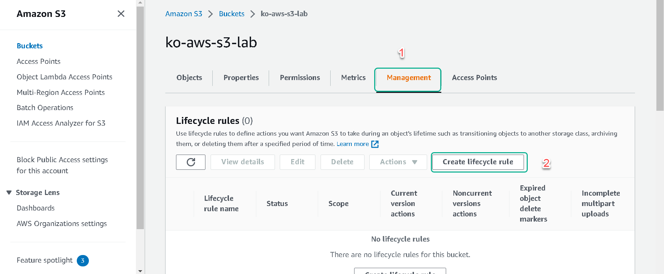The image size is (664, 274).
Task: Click the sidebar scrollbar up arrow
Action: tap(140, 3)
